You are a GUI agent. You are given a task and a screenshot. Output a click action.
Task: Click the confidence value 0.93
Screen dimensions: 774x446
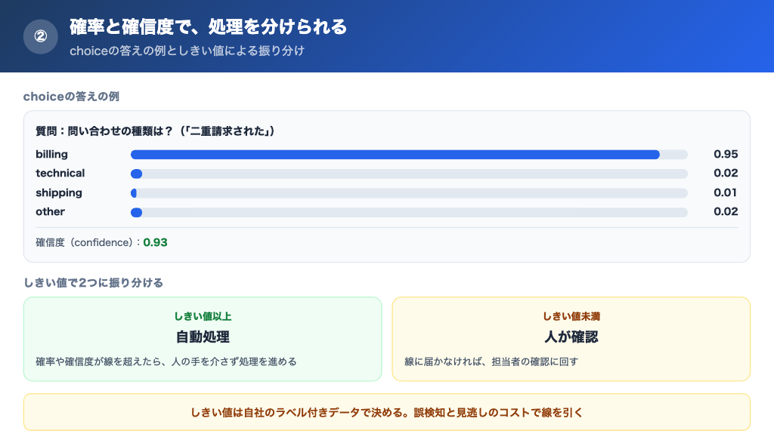[155, 242]
